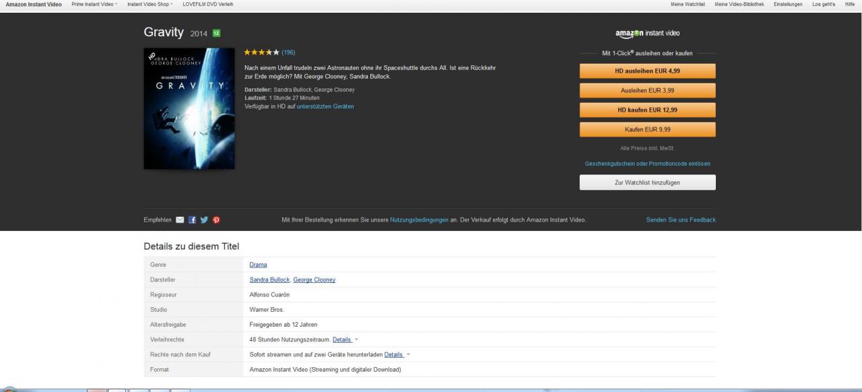The width and height of the screenshot is (862, 392).
Task: Rent Gravity for EUR 3,99
Action: click(647, 90)
